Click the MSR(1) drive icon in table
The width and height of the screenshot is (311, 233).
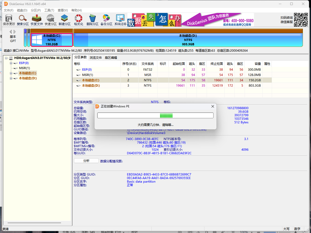click(79, 75)
